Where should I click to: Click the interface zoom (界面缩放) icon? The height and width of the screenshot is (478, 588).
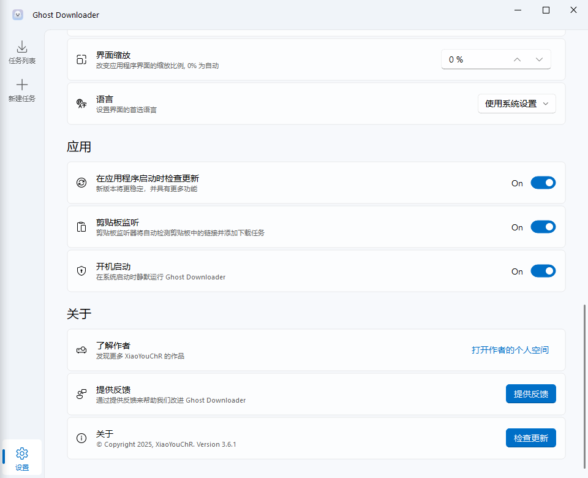(81, 59)
